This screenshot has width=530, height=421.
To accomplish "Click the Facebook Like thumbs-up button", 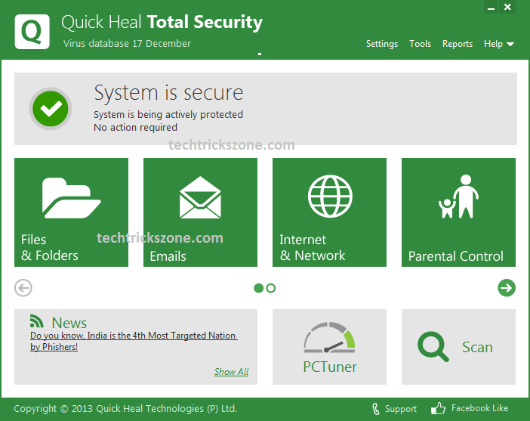I will (x=439, y=409).
